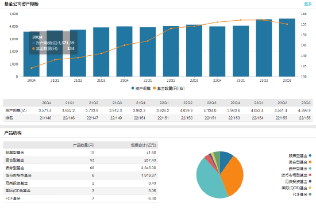Toggle 基金数量 legend series
This screenshot has height=210, width=316.
coord(169,89)
